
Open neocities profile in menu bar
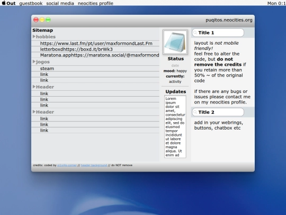95,3
